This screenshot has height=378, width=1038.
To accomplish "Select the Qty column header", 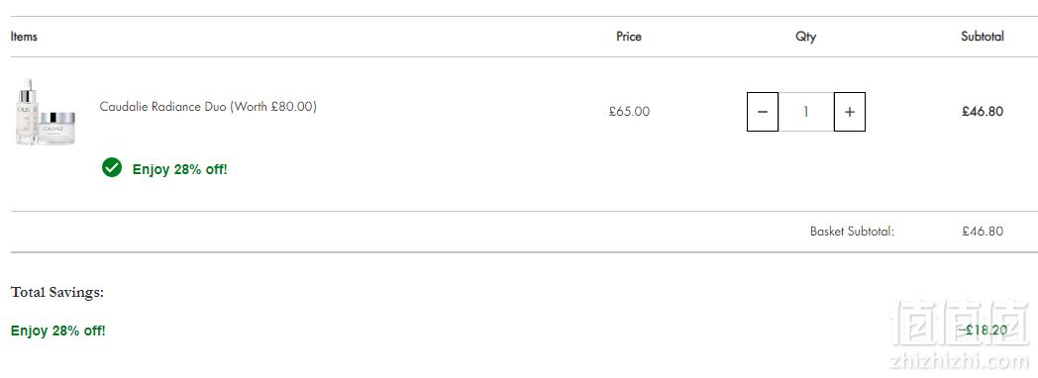I will [x=805, y=37].
